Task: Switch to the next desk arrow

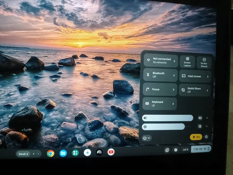Action: coord(38,154)
